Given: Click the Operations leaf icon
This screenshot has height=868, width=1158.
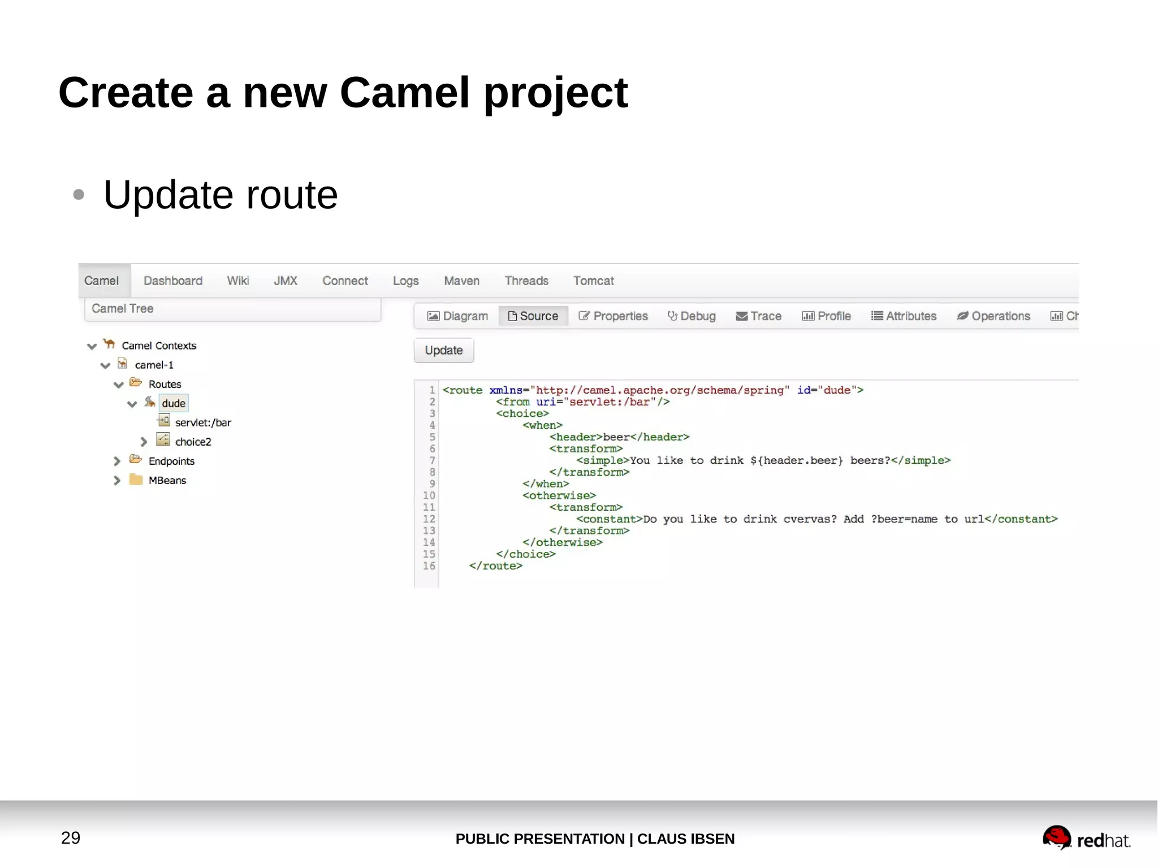Looking at the screenshot, I should [963, 316].
